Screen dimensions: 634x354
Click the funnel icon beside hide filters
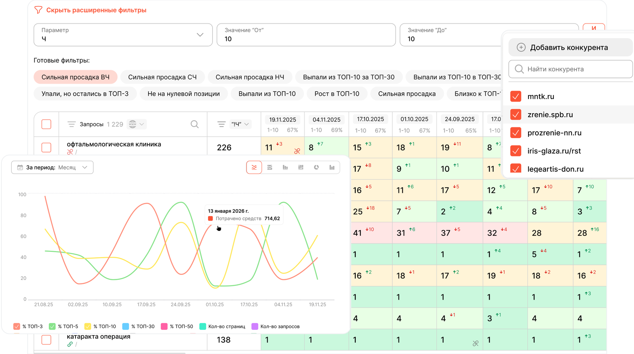[x=38, y=10]
